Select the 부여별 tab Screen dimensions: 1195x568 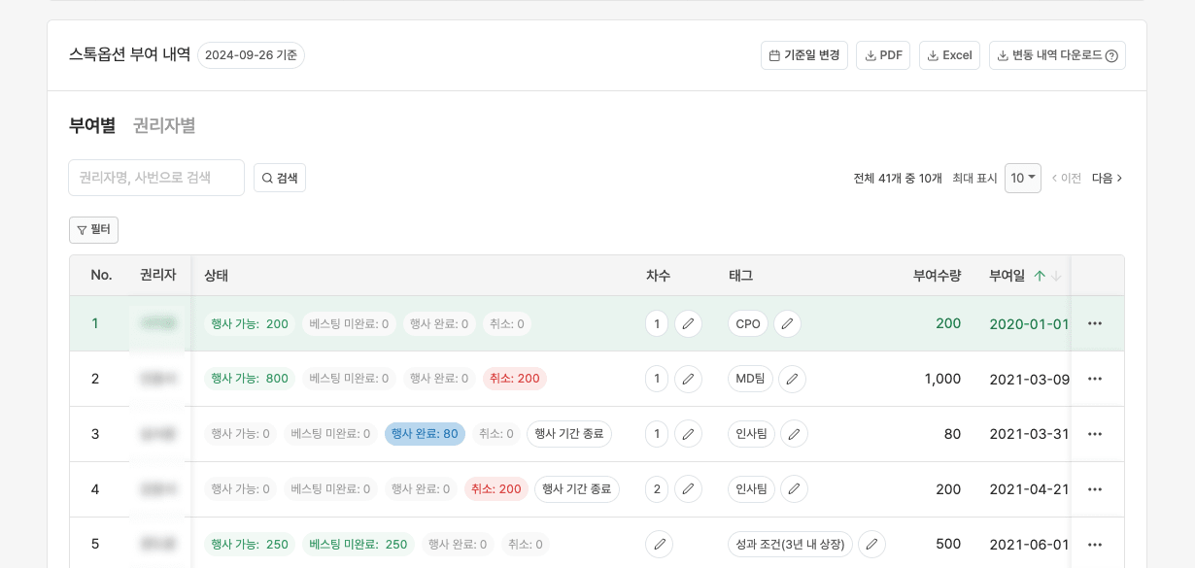coord(92,125)
